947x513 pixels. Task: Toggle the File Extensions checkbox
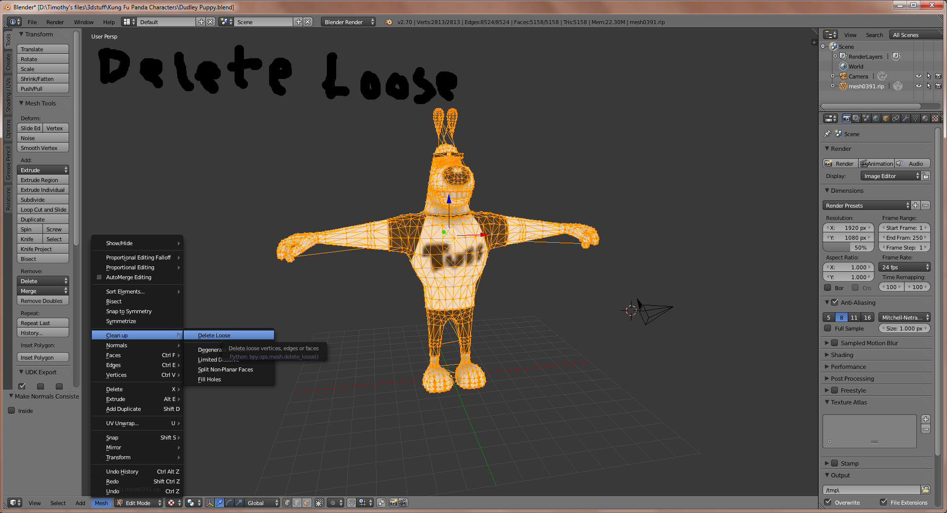pos(883,502)
